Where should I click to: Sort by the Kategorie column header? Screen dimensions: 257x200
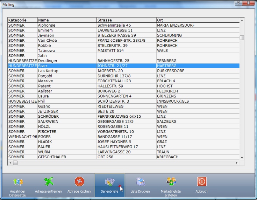pos(22,20)
